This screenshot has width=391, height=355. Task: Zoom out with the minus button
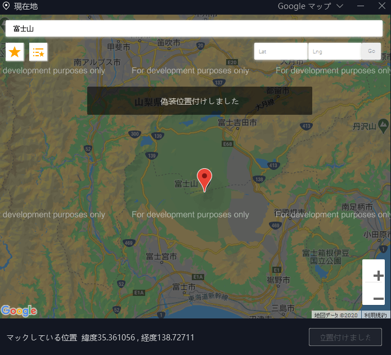coord(378,299)
